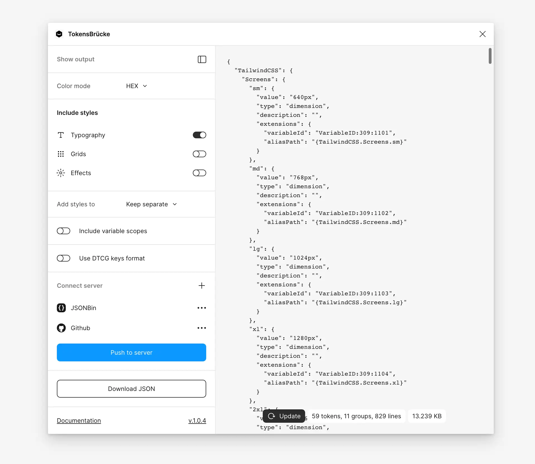Click the TokensBrücke logo icon
Viewport: 535px width, 464px height.
point(59,34)
